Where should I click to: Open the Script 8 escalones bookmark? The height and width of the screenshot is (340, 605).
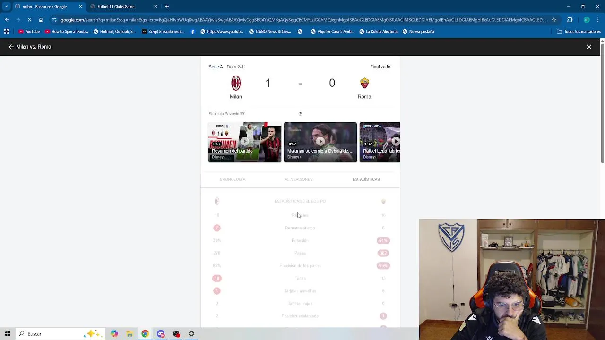click(x=163, y=32)
